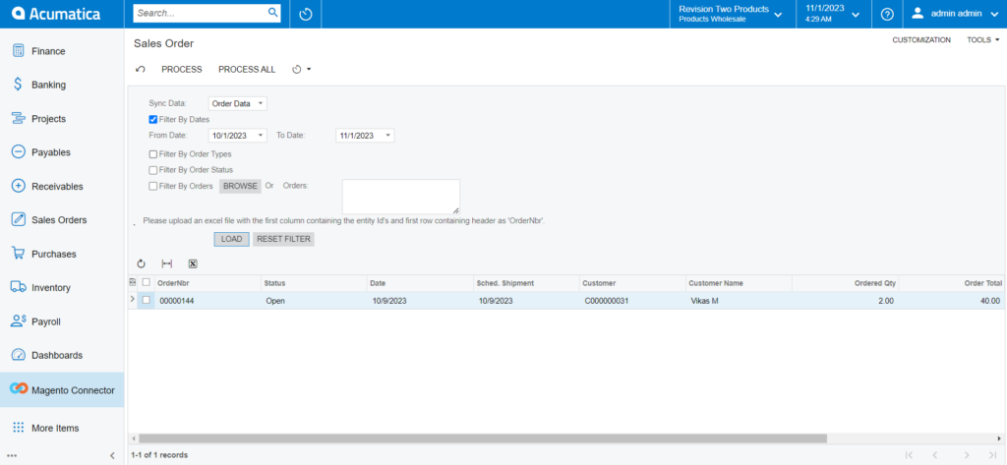Open the grid column configurator icon
Screen dimensions: 1007x465
(133, 282)
